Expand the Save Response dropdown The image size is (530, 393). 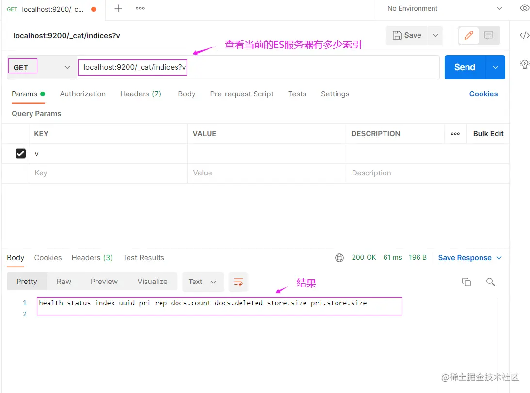tap(499, 258)
